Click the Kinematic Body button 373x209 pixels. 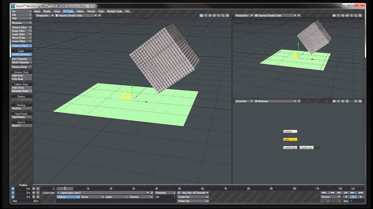click(x=22, y=91)
